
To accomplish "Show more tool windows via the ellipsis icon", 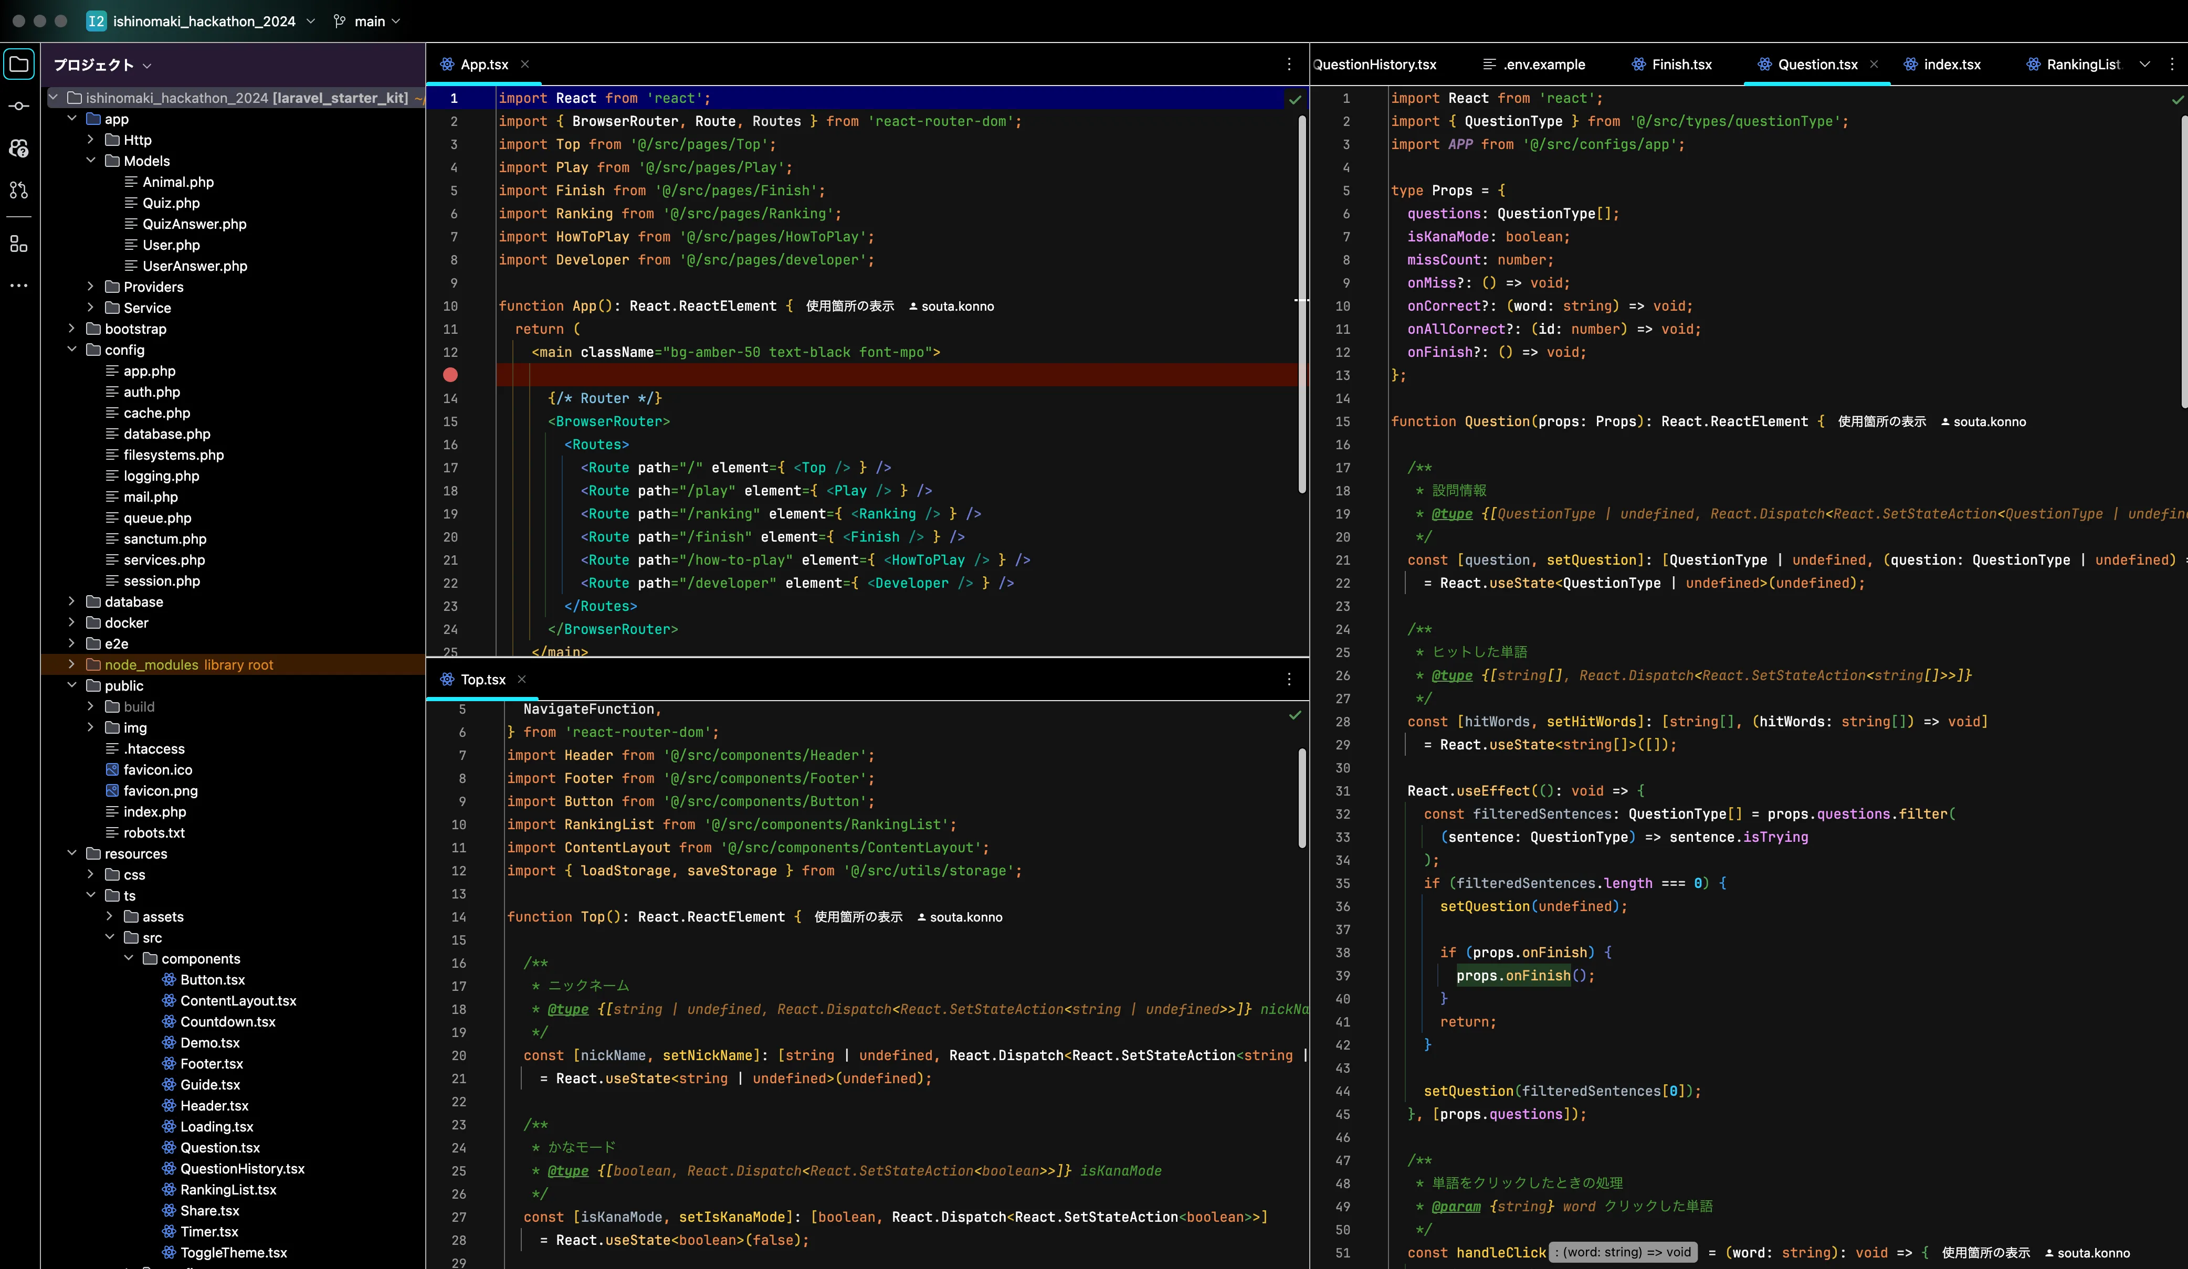I will pyautogui.click(x=19, y=285).
